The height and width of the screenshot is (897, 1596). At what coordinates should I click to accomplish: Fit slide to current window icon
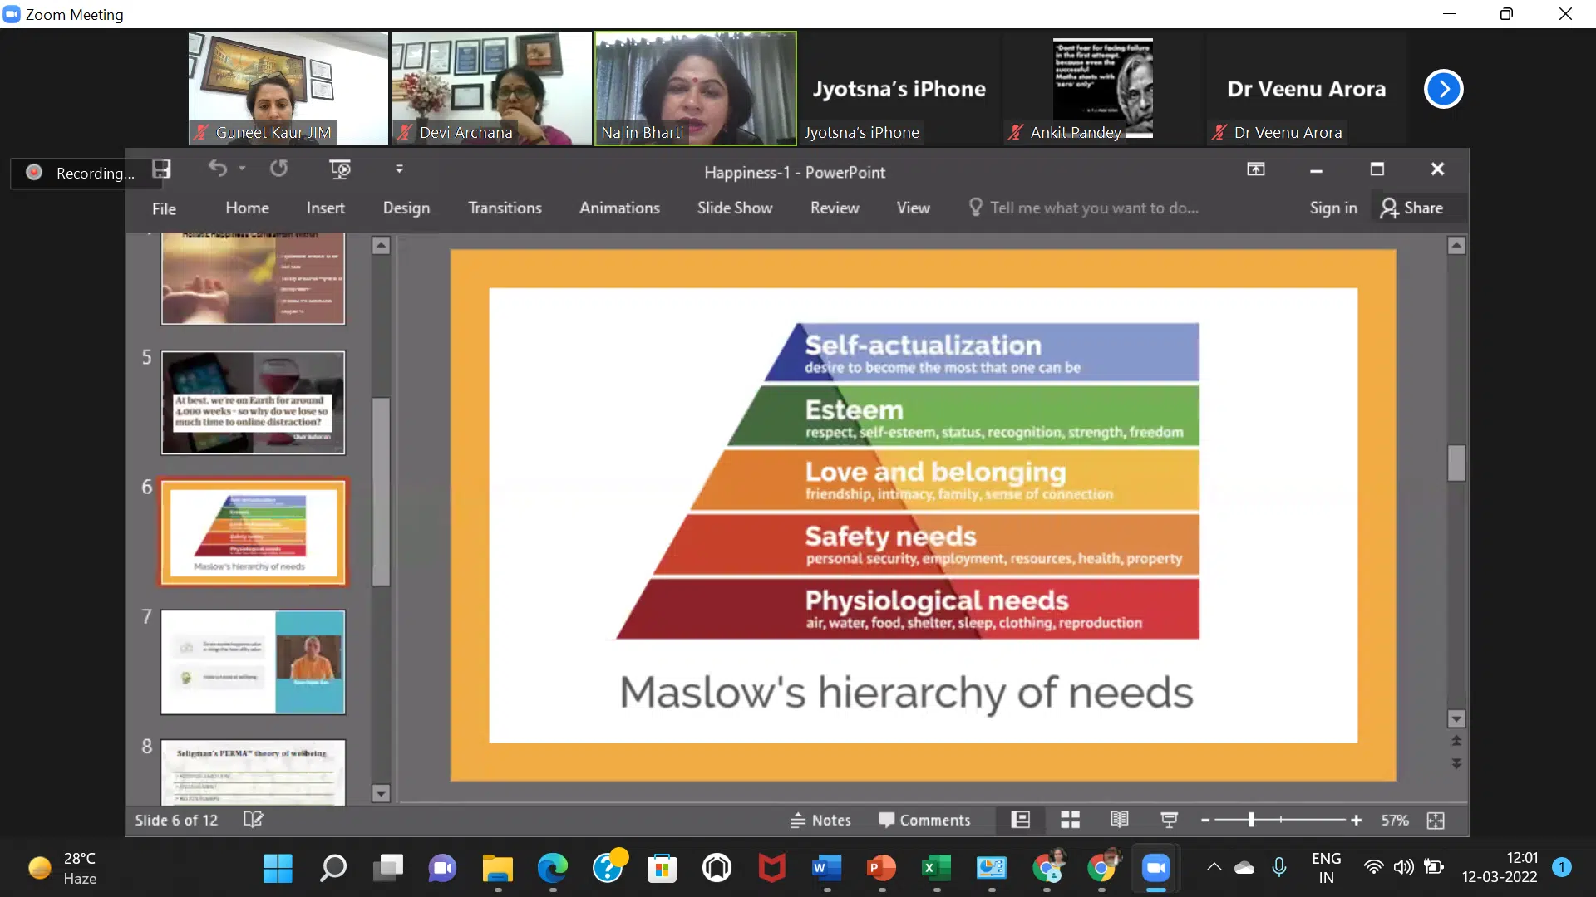1436,821
